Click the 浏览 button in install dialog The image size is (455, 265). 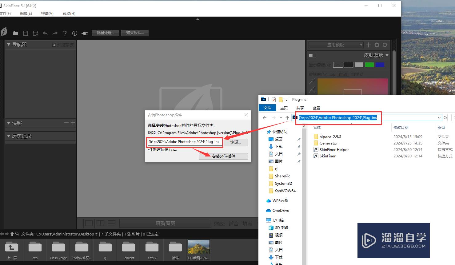(x=236, y=142)
